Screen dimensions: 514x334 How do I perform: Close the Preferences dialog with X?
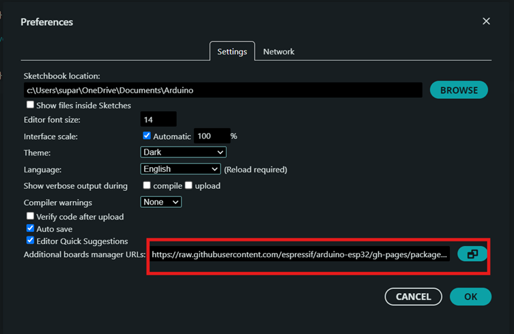click(486, 21)
